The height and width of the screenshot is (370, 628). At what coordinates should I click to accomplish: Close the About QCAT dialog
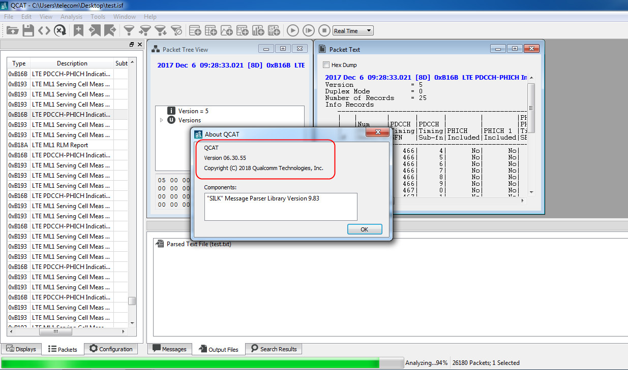pos(377,133)
